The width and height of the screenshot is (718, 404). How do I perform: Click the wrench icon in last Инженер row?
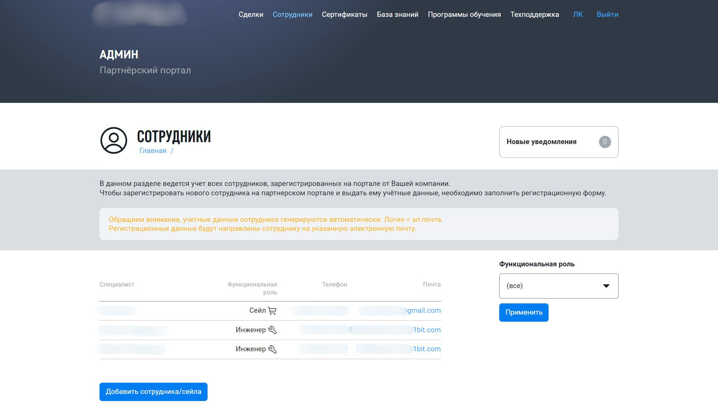coord(272,349)
